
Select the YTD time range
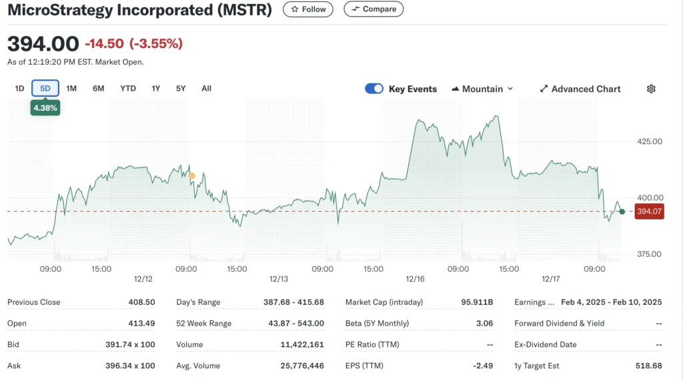128,88
